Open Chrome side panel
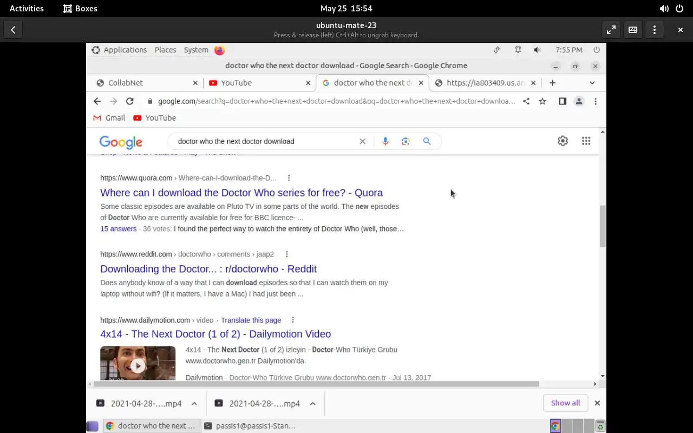Image resolution: width=693 pixels, height=433 pixels. pyautogui.click(x=563, y=101)
